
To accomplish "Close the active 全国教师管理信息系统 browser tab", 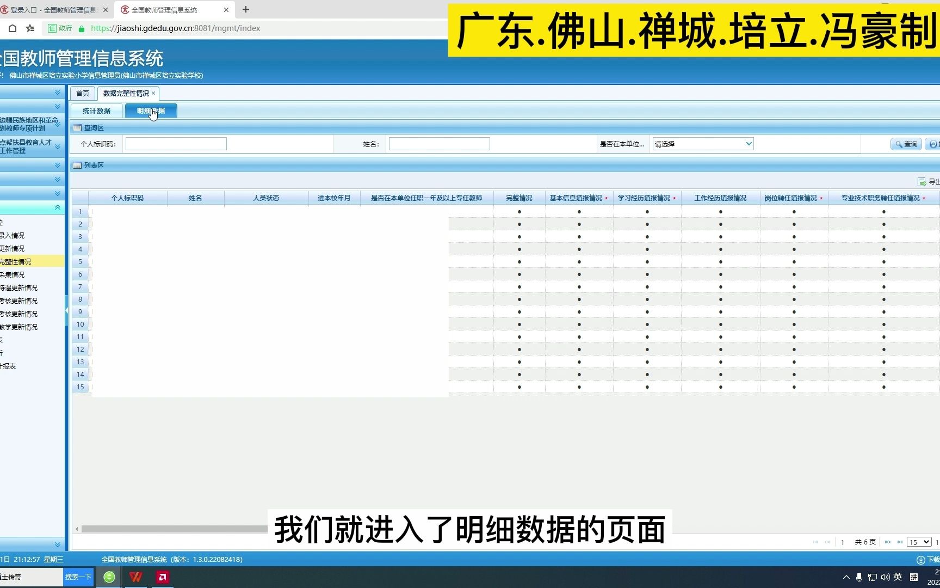I will 226,10.
